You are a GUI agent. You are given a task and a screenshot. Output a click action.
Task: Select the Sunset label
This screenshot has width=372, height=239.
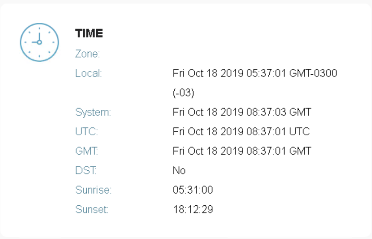pyautogui.click(x=92, y=210)
